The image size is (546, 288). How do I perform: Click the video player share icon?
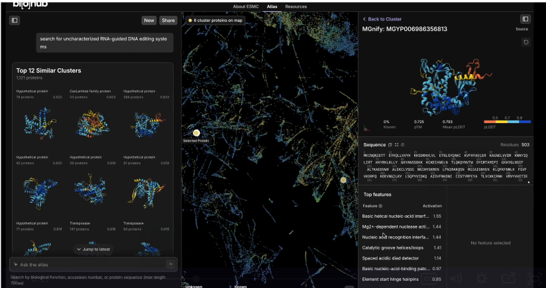point(508,278)
